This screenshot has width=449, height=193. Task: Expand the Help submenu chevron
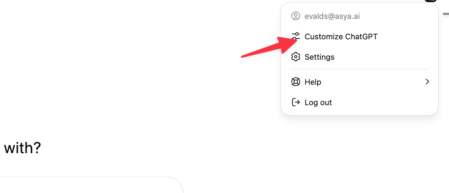click(x=427, y=82)
